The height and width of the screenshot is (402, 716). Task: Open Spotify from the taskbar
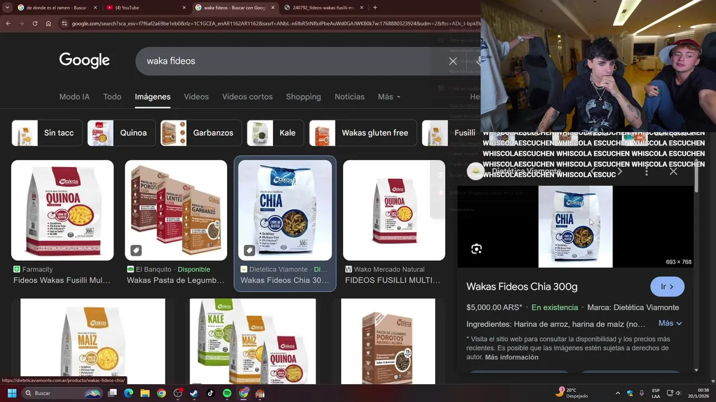(x=227, y=393)
